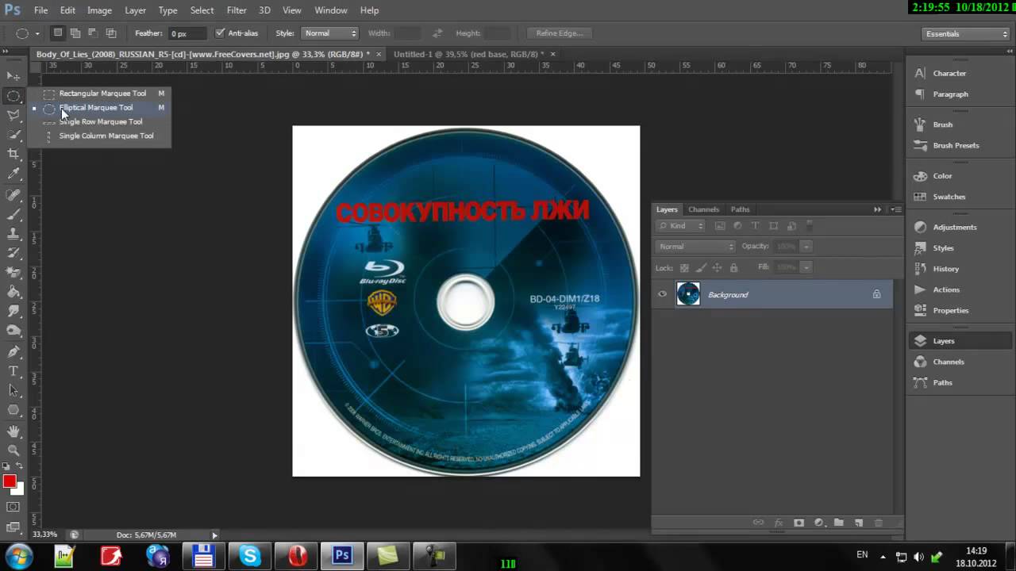Toggle lock transparent pixels

[684, 268]
